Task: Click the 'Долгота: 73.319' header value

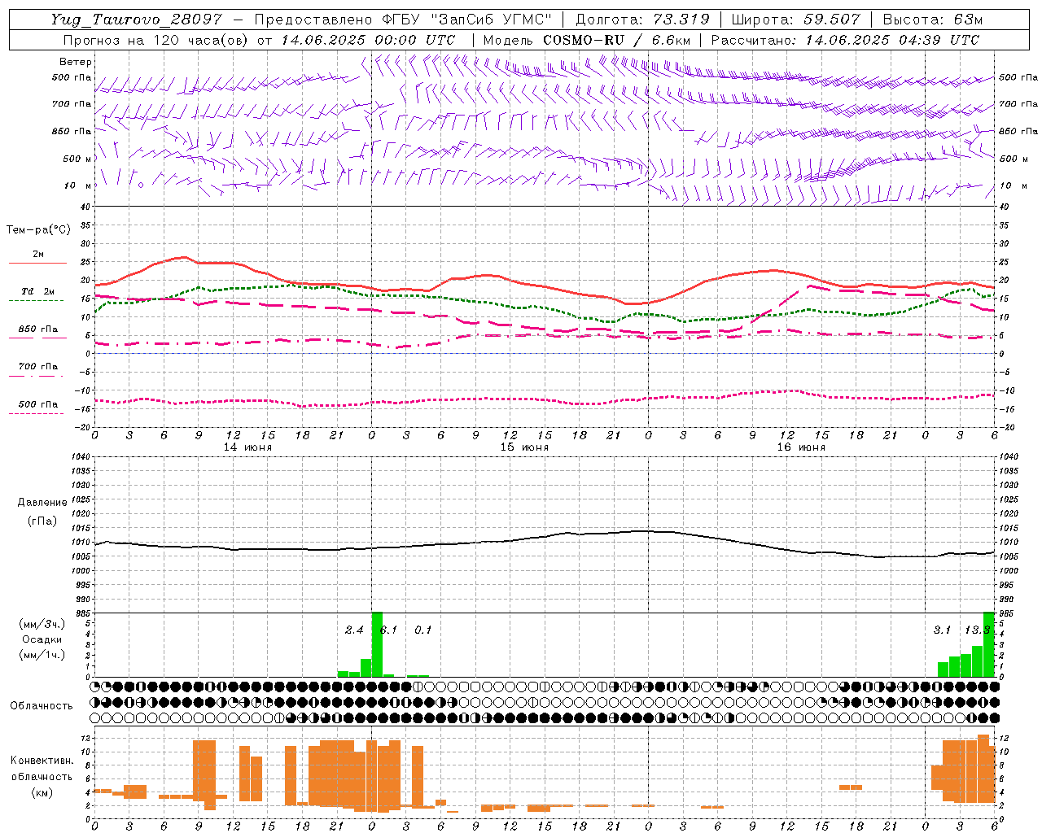Action: [x=642, y=20]
